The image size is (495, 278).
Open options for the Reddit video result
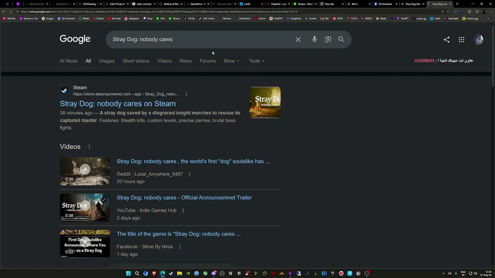189,174
